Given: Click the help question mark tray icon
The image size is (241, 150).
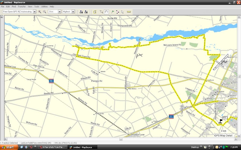Looking at the screenshot, I should (205, 147).
